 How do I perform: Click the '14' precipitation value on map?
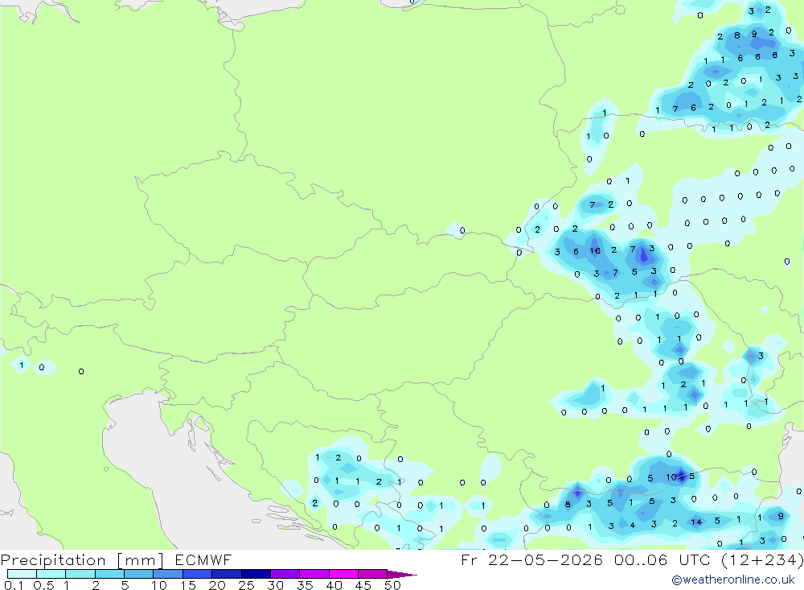[x=696, y=522]
